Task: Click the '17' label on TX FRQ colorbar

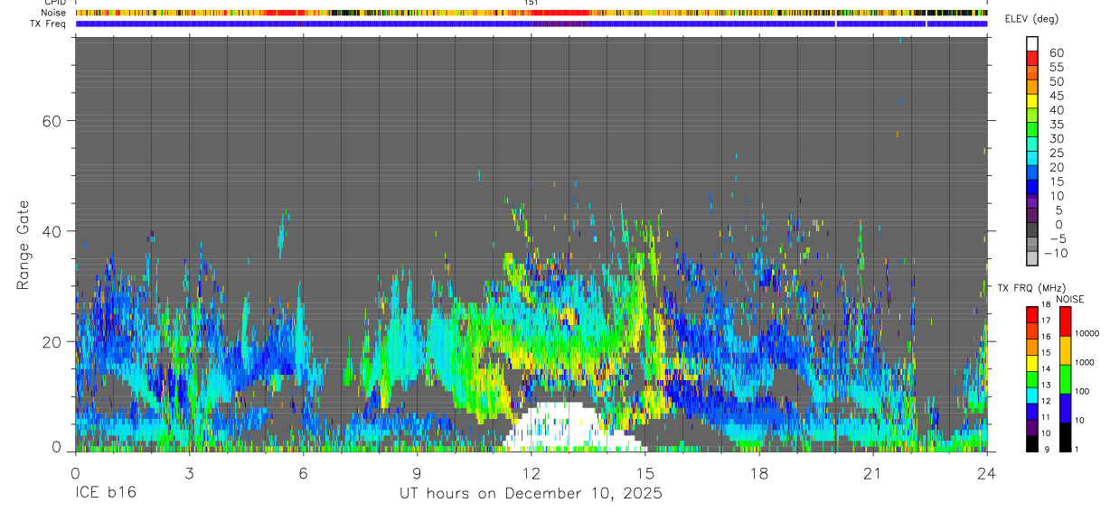Action: tap(1045, 321)
